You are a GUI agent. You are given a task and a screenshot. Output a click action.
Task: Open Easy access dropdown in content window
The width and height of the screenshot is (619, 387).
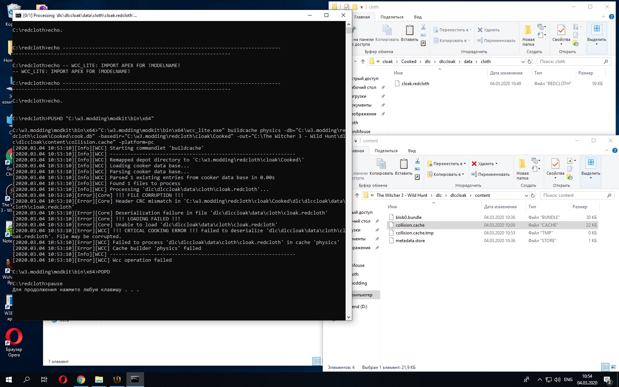point(536,169)
